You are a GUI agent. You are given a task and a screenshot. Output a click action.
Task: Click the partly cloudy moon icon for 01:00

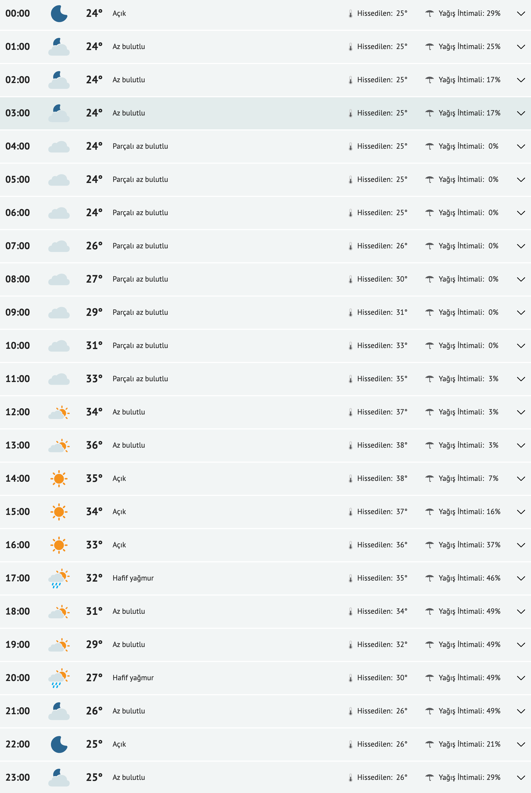pos(59,47)
